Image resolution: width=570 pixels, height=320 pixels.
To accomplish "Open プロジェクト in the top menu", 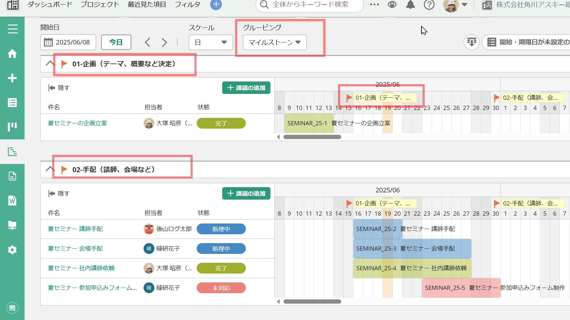I will click(100, 5).
